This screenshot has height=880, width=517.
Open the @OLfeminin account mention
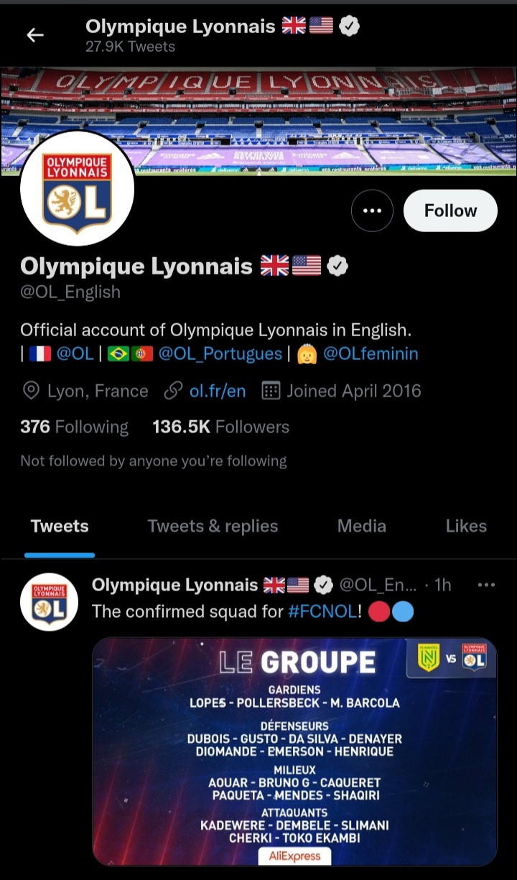(371, 353)
